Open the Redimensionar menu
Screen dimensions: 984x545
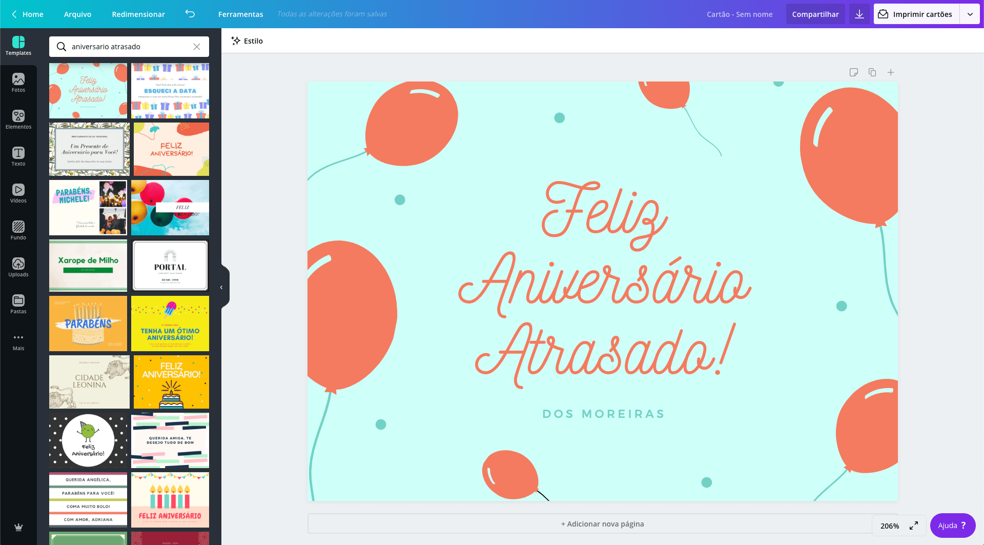coord(138,14)
